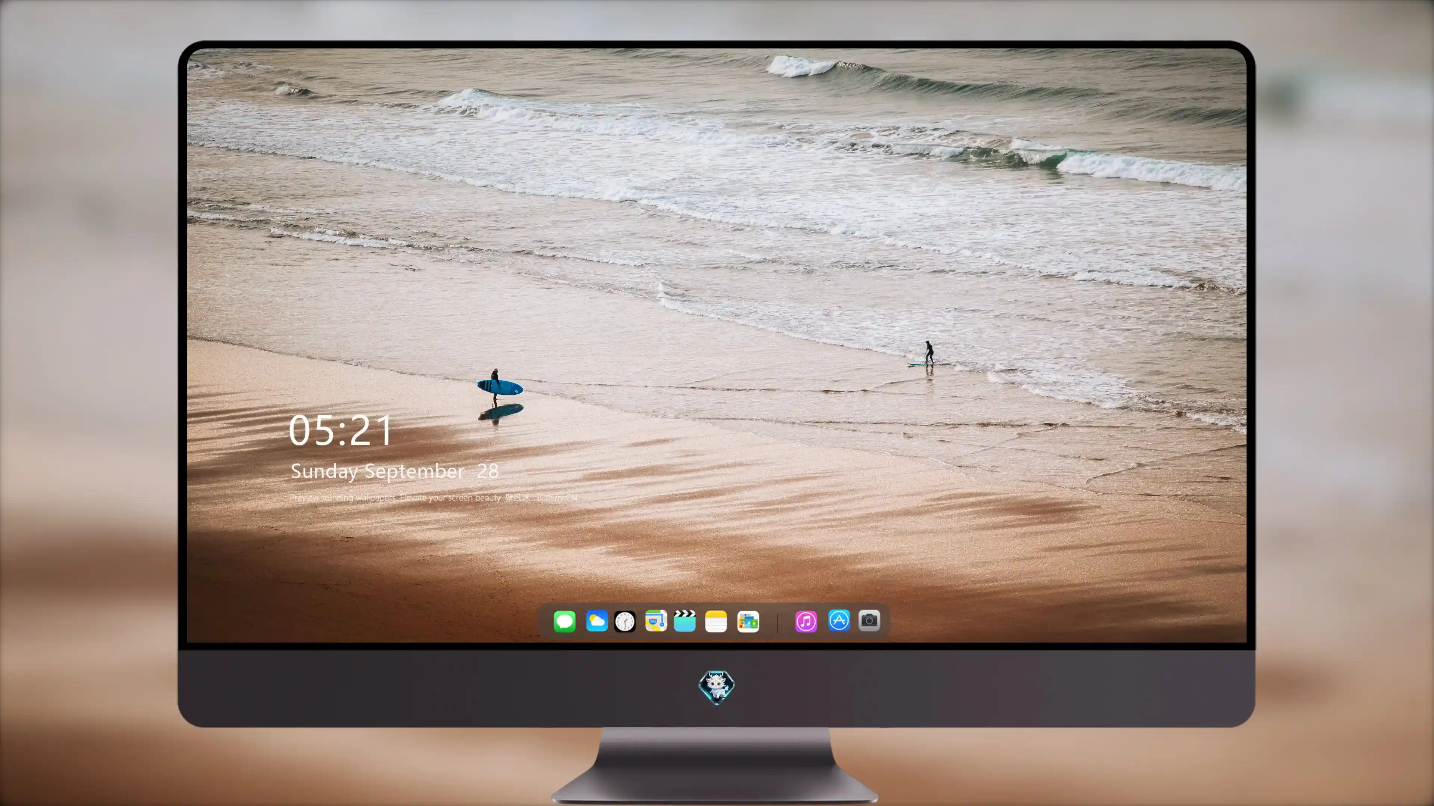
Task: Click the 05:21 clock time
Action: [x=340, y=430]
